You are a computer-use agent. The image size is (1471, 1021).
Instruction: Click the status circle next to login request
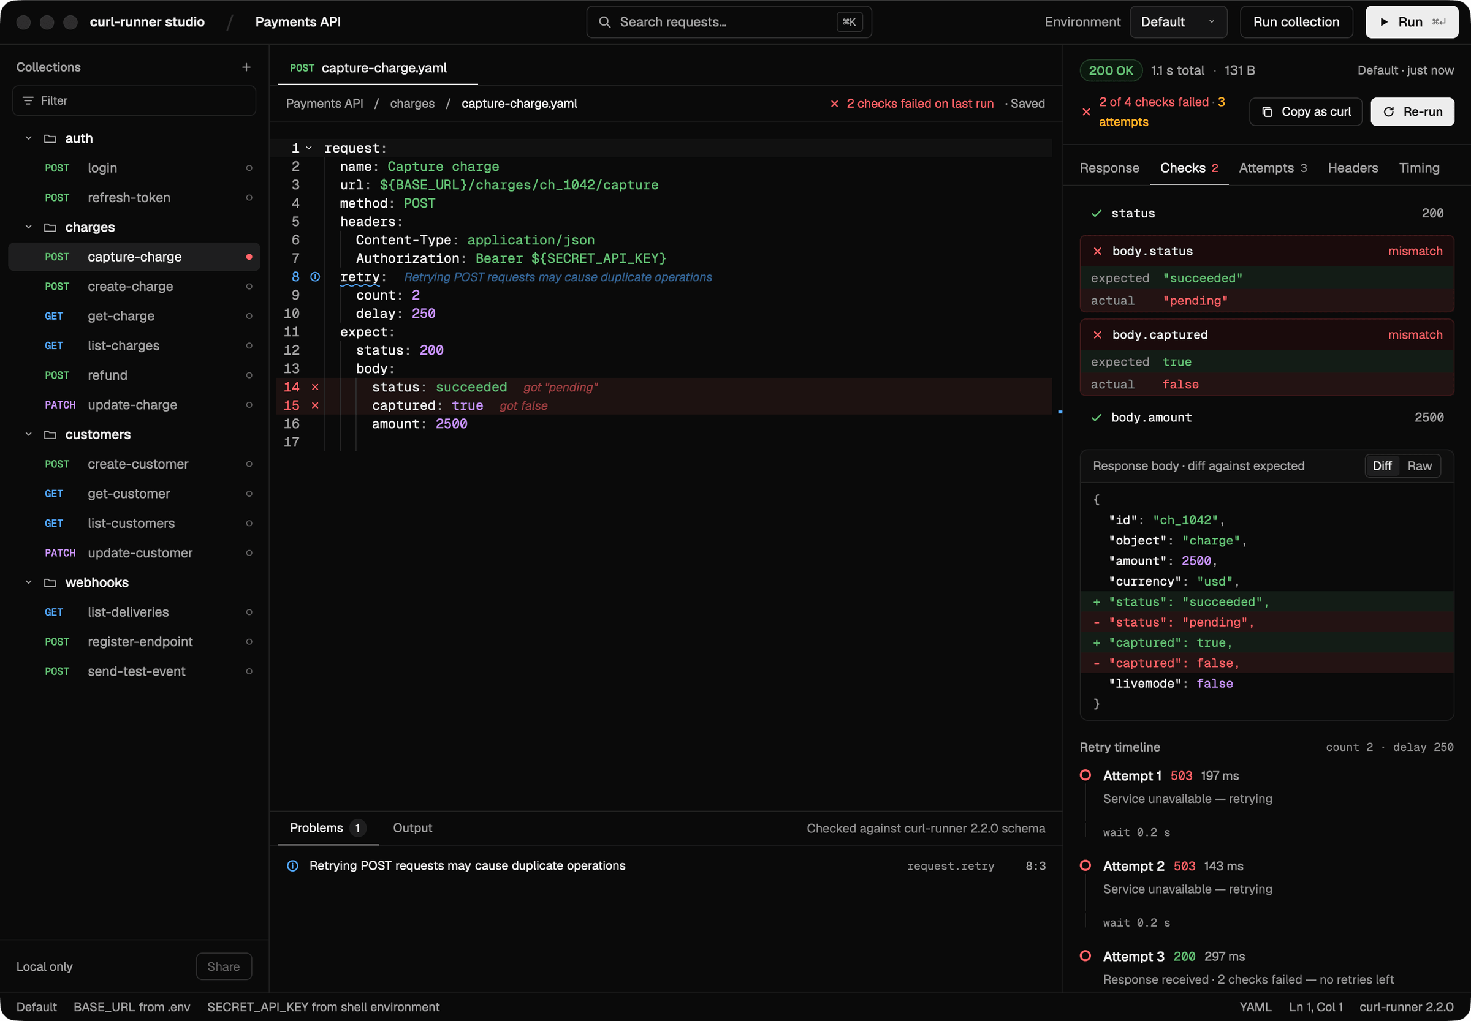point(249,168)
